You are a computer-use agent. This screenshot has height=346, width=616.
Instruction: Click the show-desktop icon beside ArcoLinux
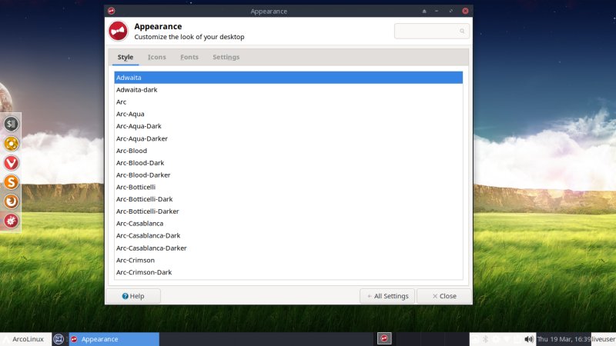pyautogui.click(x=59, y=339)
